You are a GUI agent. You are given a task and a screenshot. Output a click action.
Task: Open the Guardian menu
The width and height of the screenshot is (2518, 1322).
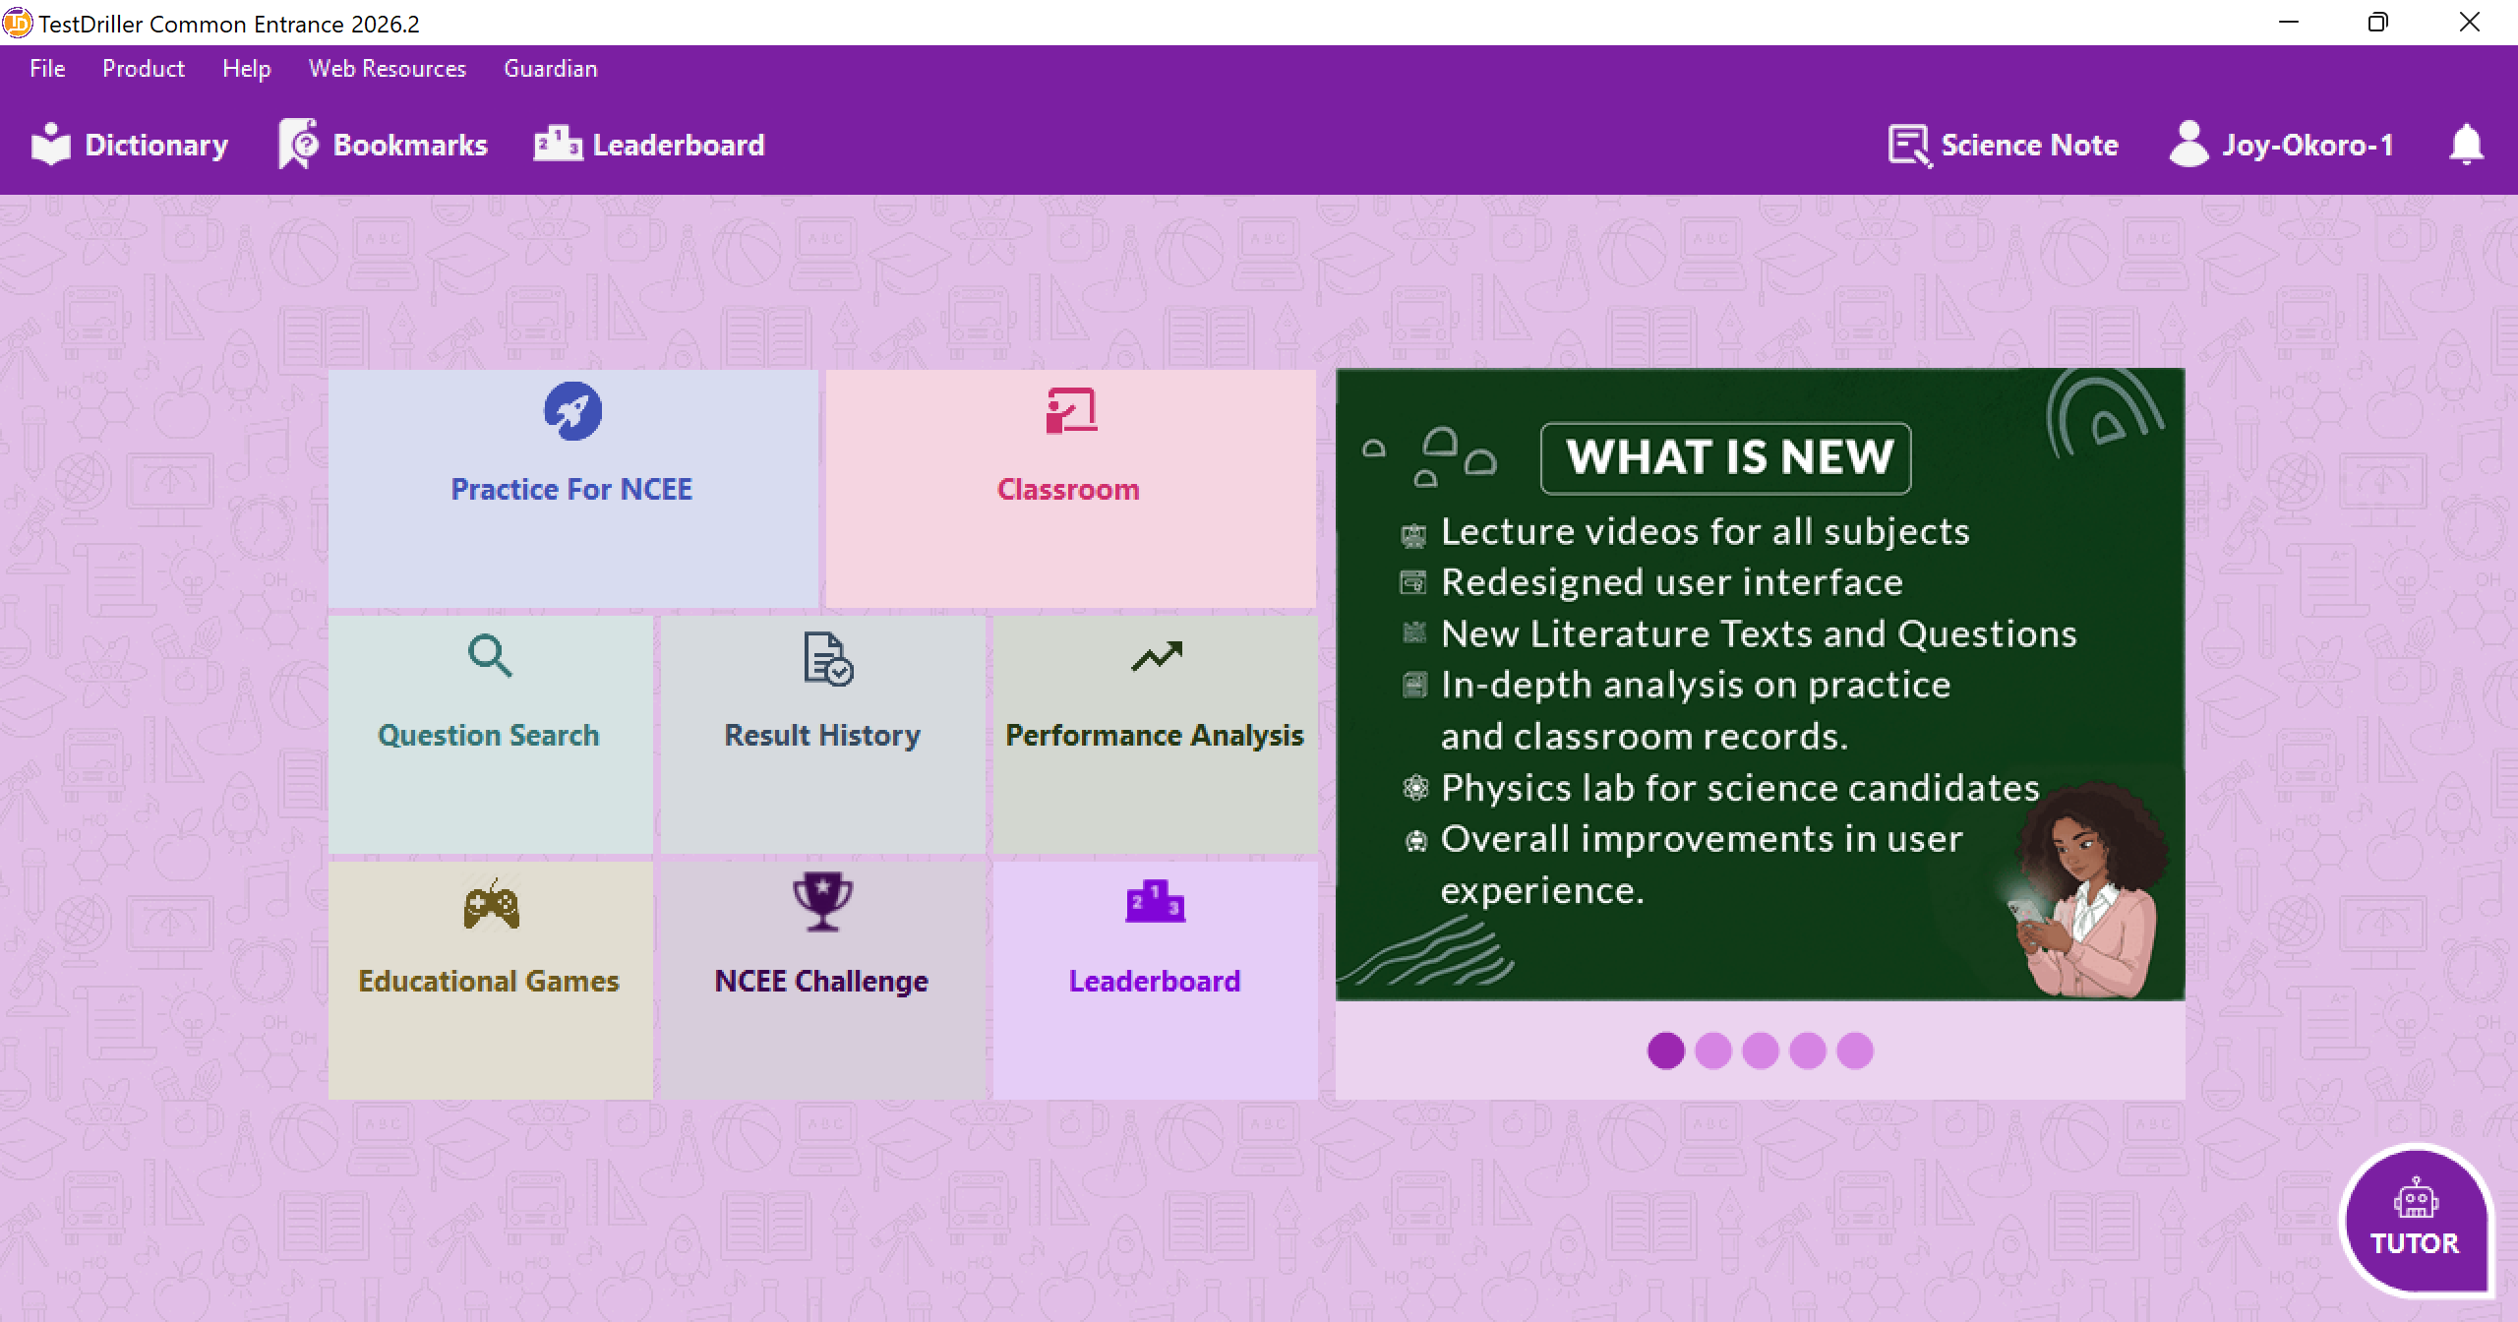[x=551, y=69]
